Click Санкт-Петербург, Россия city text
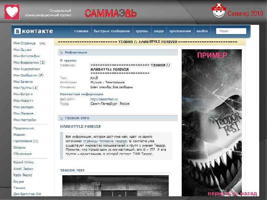The width and height of the screenshot is (267, 200). coord(110,104)
